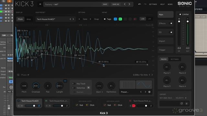Toggle the Effects switch
Image resolution: width=207 pixels, height=116 pixels.
[171, 24]
